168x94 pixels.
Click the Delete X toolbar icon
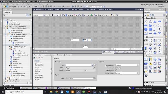(x=29, y=7)
